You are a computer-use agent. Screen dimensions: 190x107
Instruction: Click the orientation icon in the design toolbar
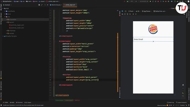(x=126, y=11)
